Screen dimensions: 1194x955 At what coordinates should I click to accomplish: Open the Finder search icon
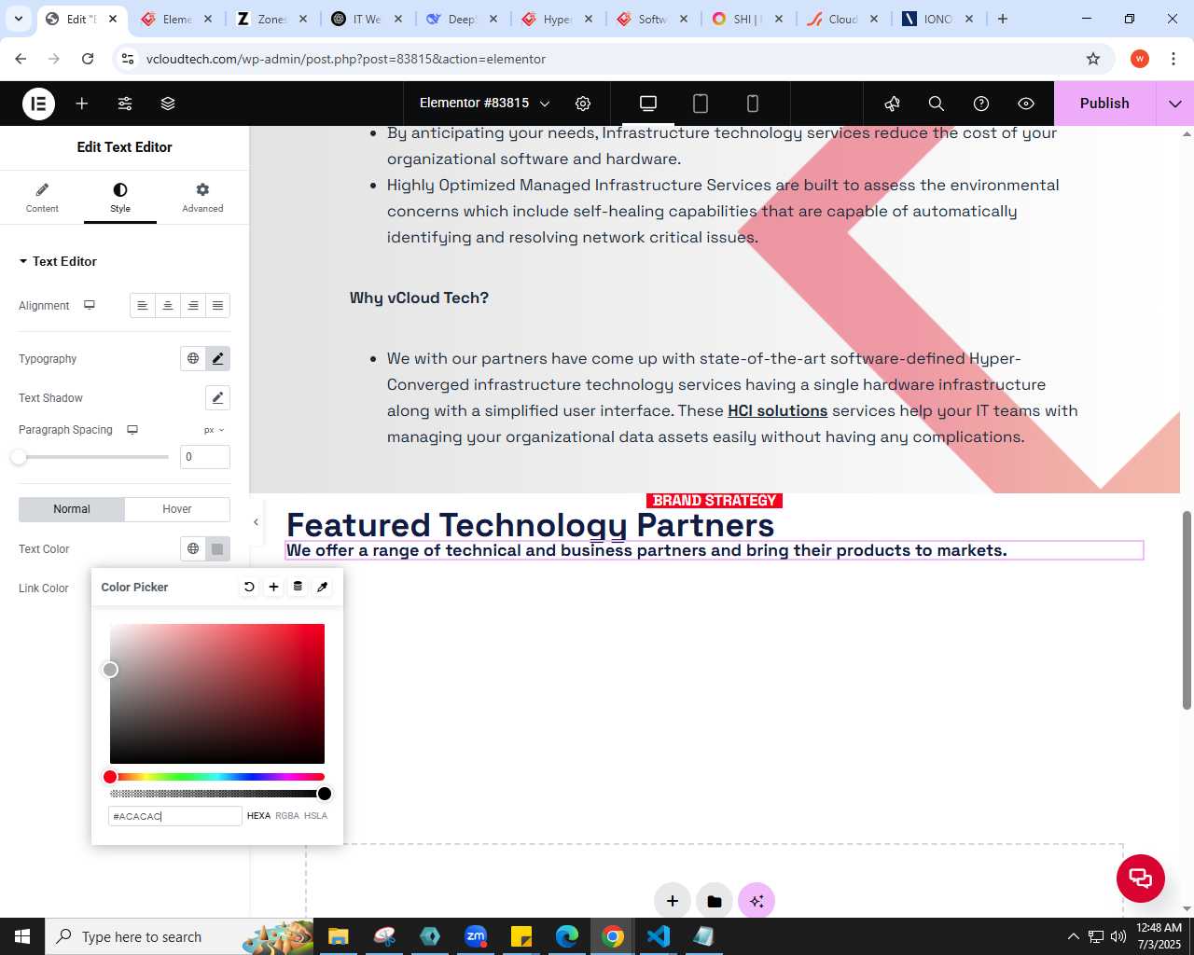tap(937, 104)
